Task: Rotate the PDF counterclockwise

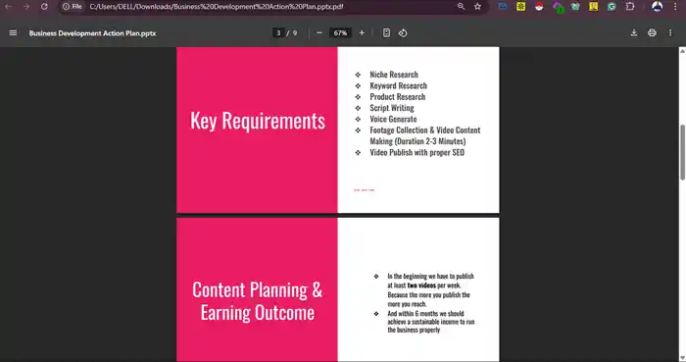Action: coord(403,32)
